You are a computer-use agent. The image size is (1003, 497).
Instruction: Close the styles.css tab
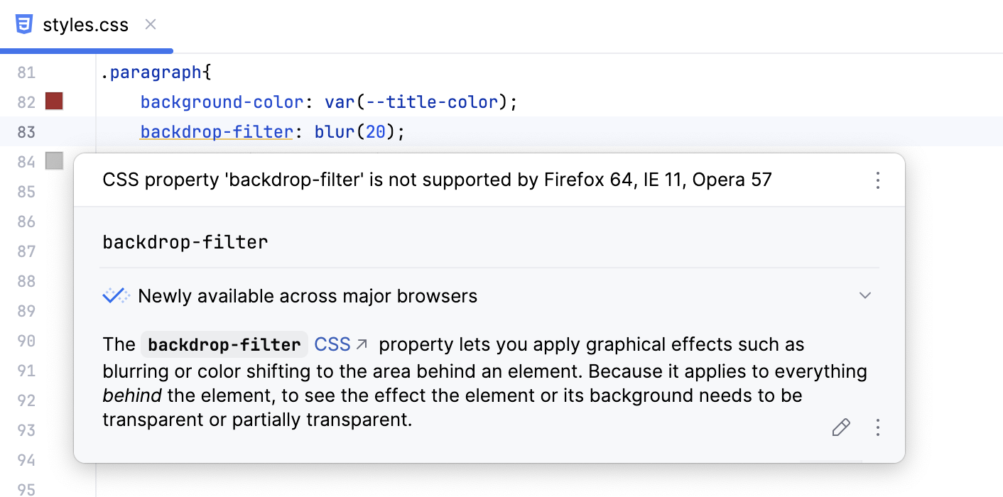pos(150,23)
